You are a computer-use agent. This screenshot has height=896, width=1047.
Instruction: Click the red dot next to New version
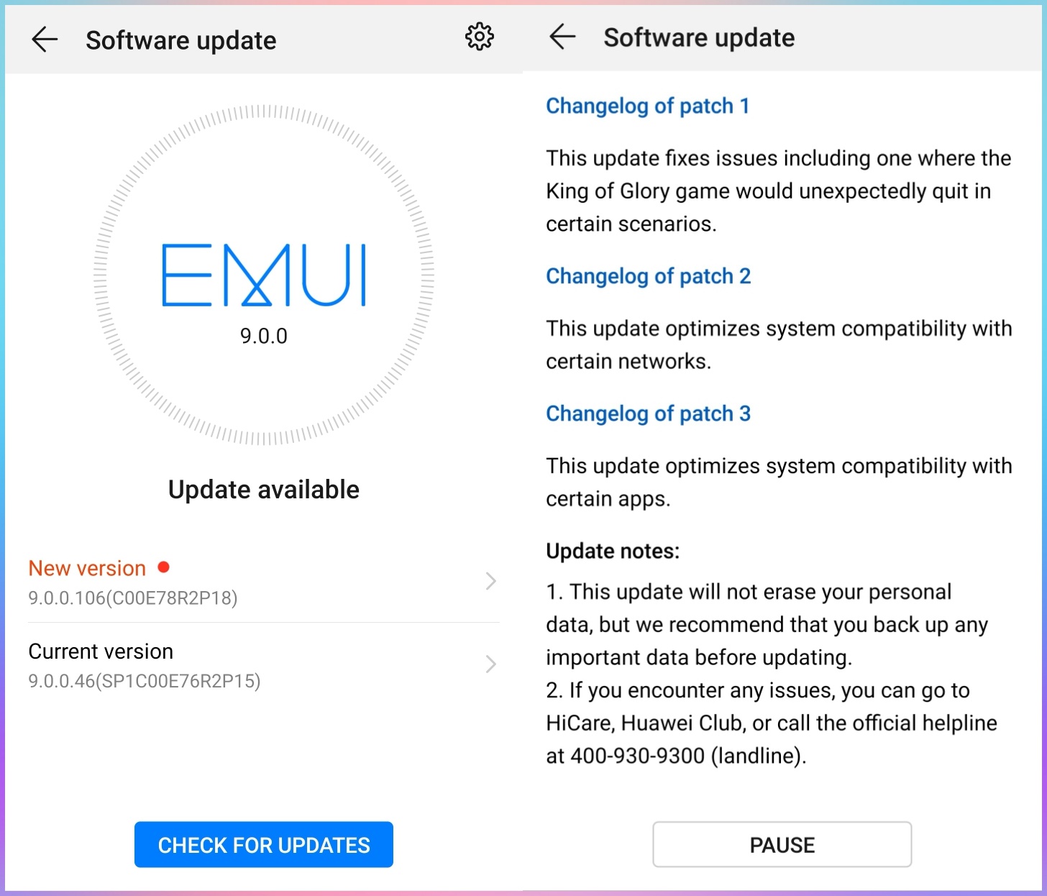click(x=164, y=567)
